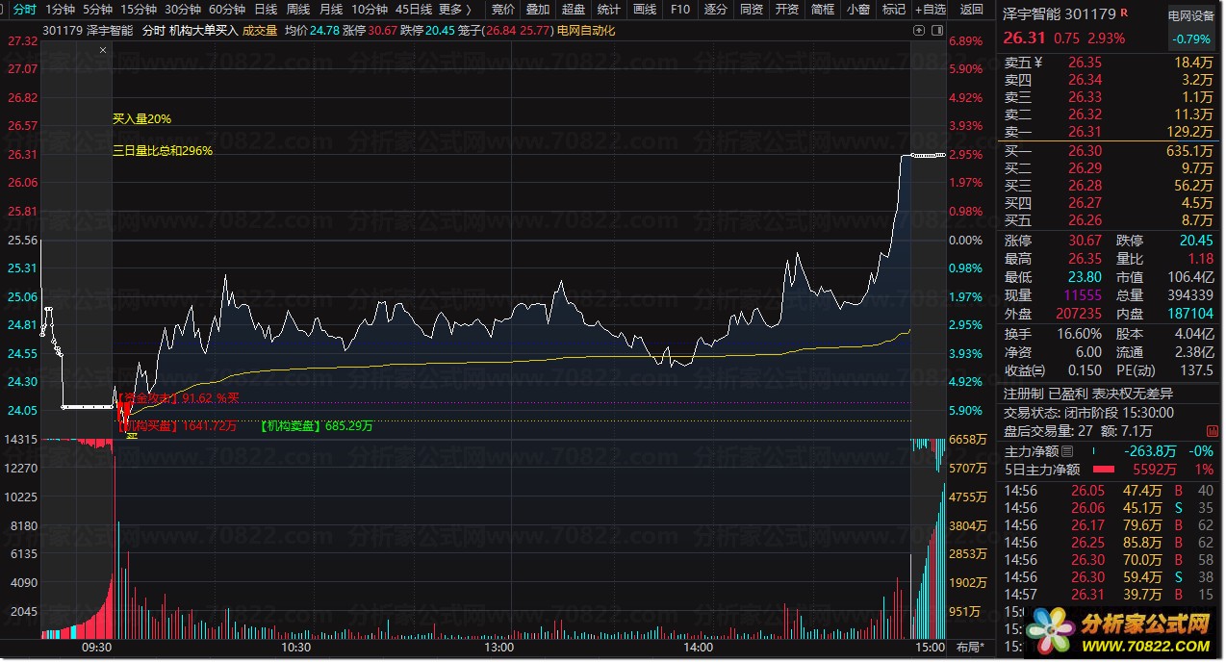This screenshot has height=662, width=1226.
Task: Open the 小窗 mini window
Action: (x=858, y=10)
